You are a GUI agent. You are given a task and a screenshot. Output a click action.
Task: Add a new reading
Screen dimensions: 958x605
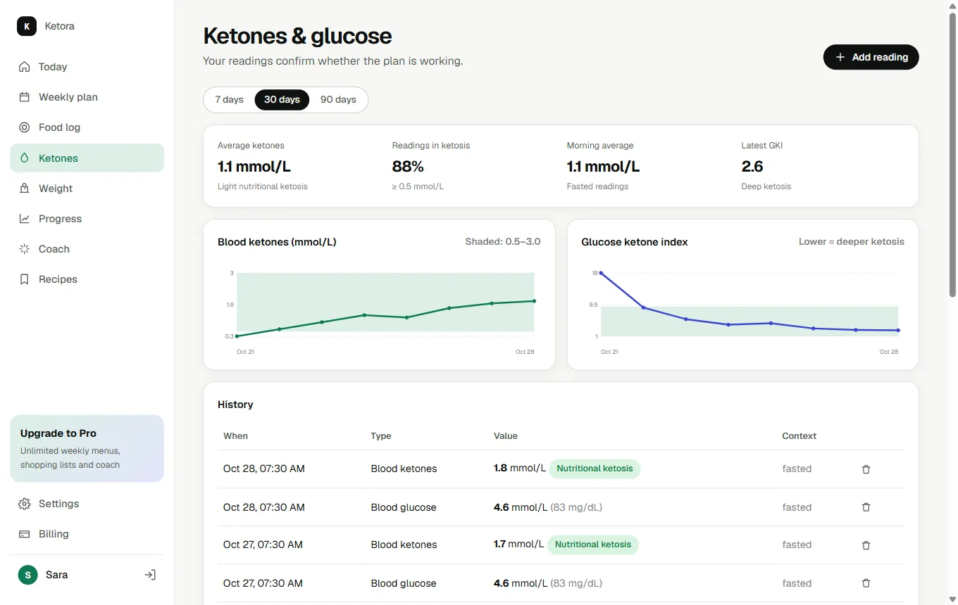[x=871, y=57]
